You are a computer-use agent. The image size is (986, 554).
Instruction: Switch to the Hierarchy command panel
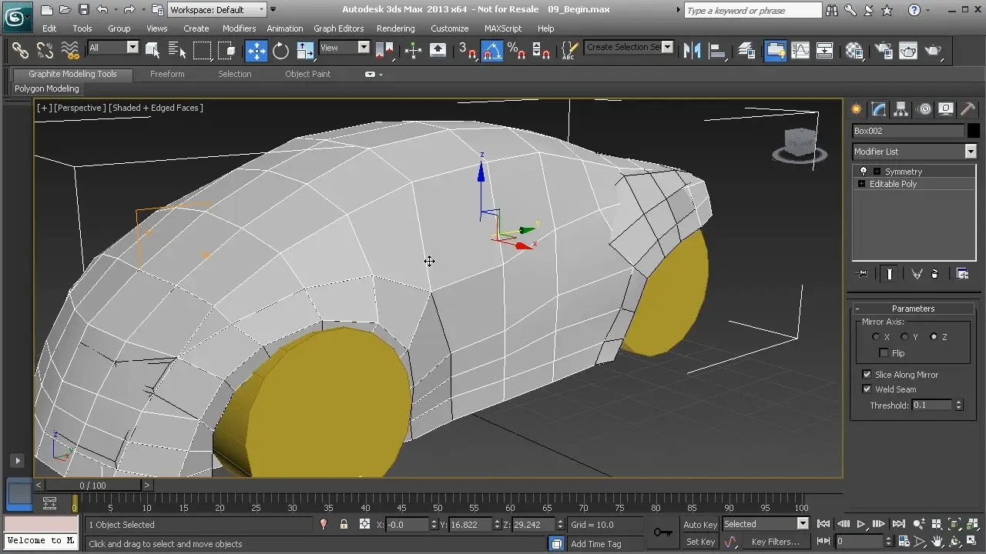[901, 108]
